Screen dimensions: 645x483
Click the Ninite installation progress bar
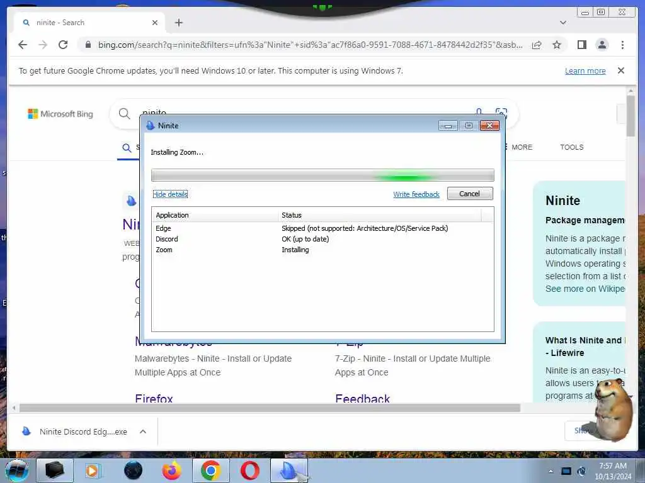pyautogui.click(x=322, y=175)
